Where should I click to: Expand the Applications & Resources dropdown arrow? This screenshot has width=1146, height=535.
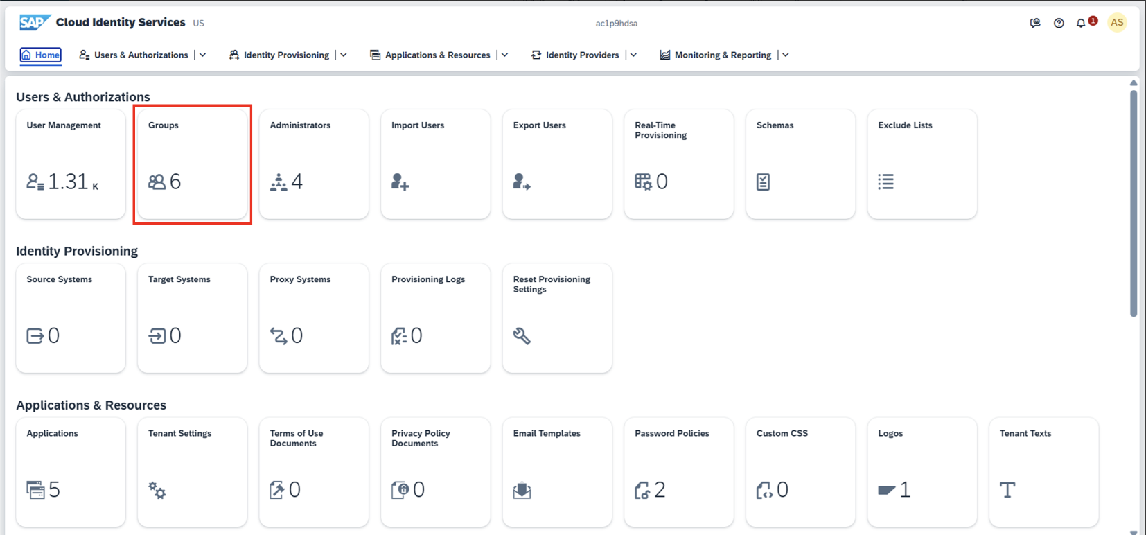coord(505,55)
